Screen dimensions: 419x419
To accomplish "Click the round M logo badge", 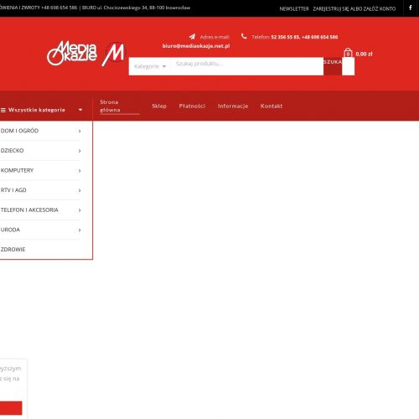I will click(114, 54).
